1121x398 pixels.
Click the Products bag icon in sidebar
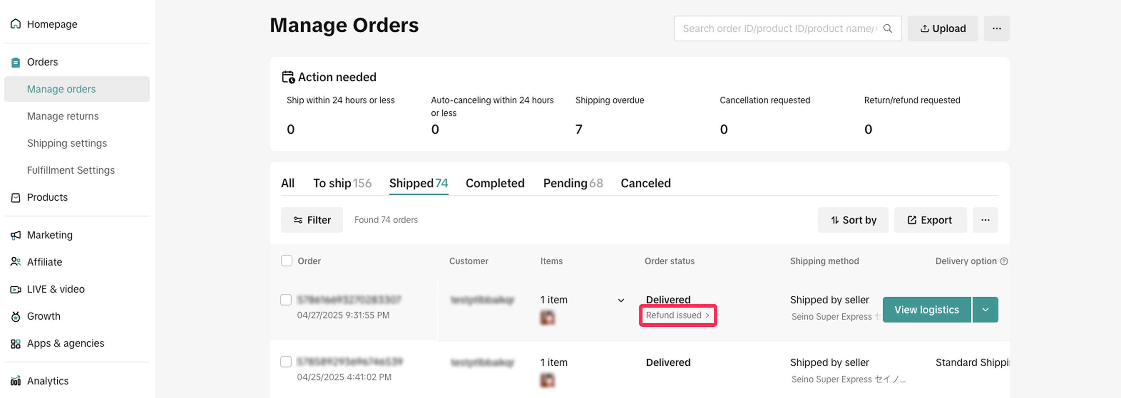click(16, 198)
